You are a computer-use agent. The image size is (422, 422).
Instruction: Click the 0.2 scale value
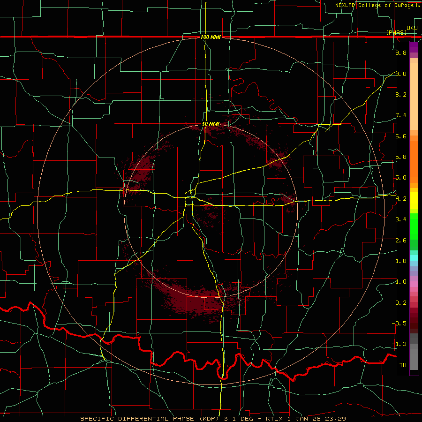coord(401,303)
